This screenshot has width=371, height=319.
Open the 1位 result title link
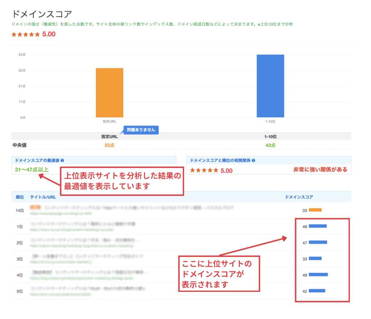(83, 224)
